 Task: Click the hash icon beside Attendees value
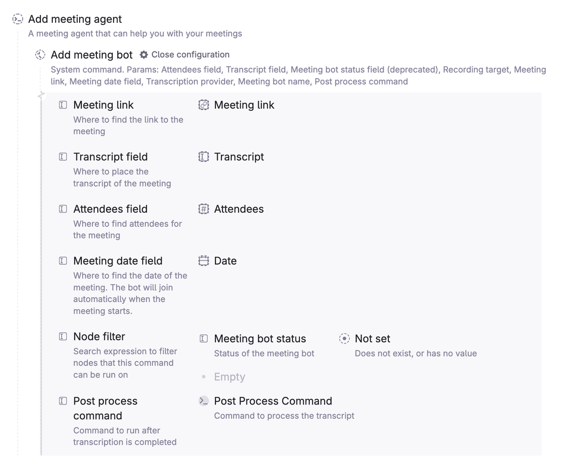(204, 209)
